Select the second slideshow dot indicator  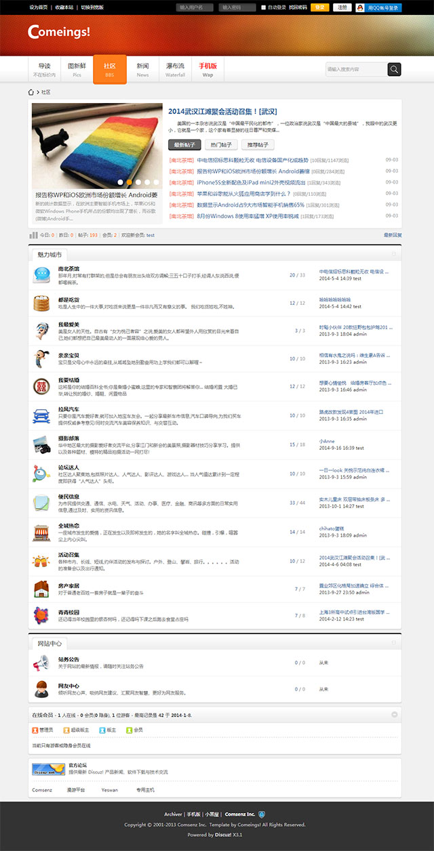pyautogui.click(x=129, y=182)
